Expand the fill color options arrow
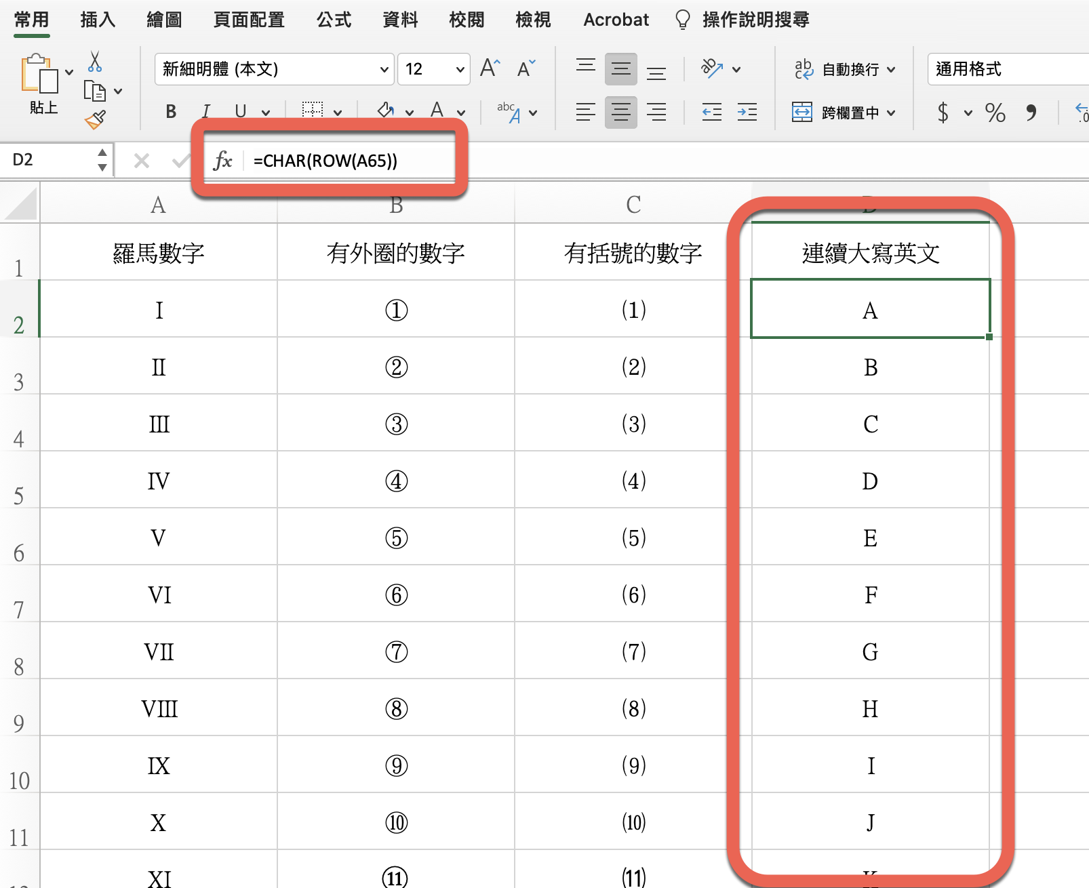1089x888 pixels. [410, 113]
